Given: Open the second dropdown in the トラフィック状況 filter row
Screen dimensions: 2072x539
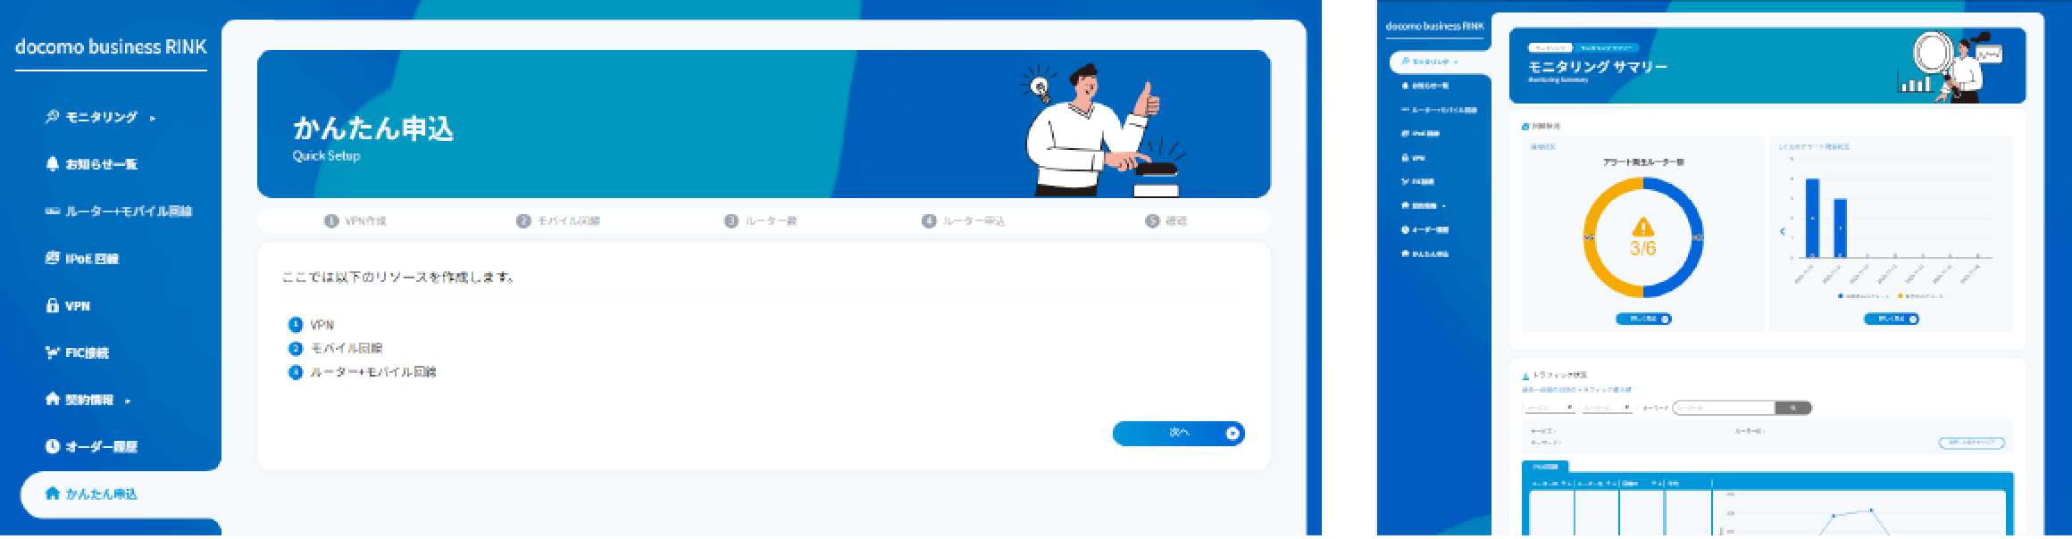Looking at the screenshot, I should point(1607,408).
